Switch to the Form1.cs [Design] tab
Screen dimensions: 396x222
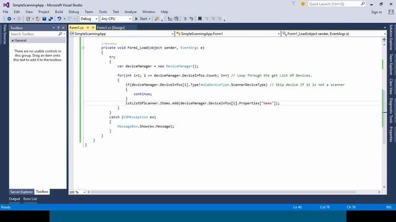click(x=111, y=28)
